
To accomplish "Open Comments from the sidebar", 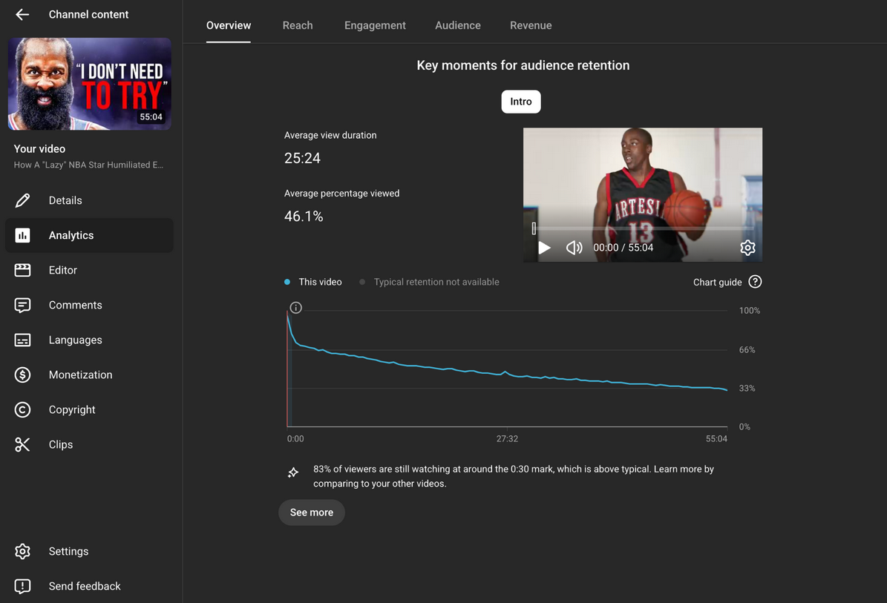I will coord(89,305).
